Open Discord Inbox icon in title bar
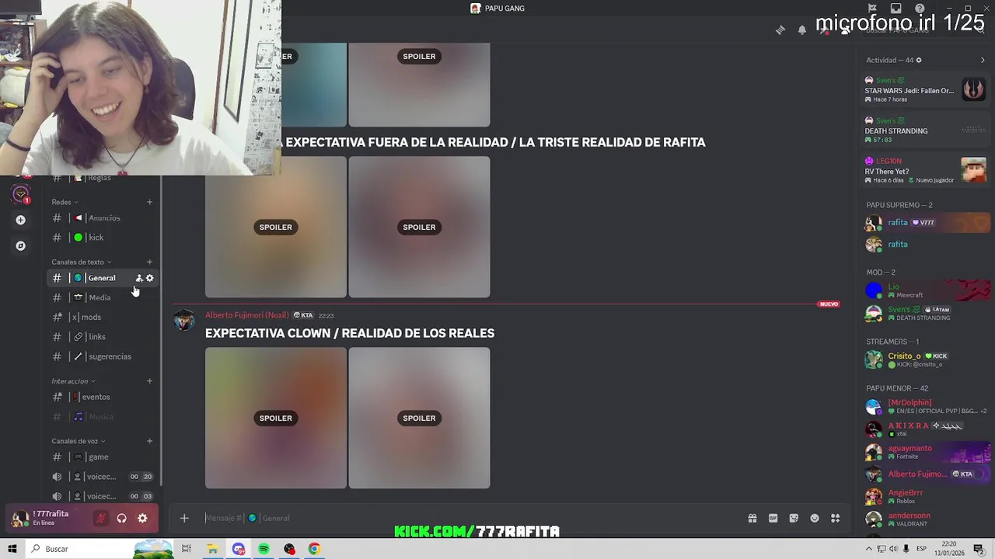This screenshot has width=995, height=559. tap(896, 9)
